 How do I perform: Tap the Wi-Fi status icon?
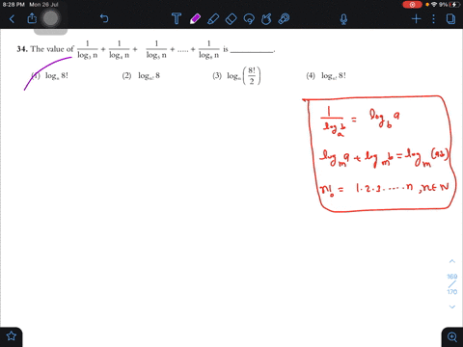[434, 5]
